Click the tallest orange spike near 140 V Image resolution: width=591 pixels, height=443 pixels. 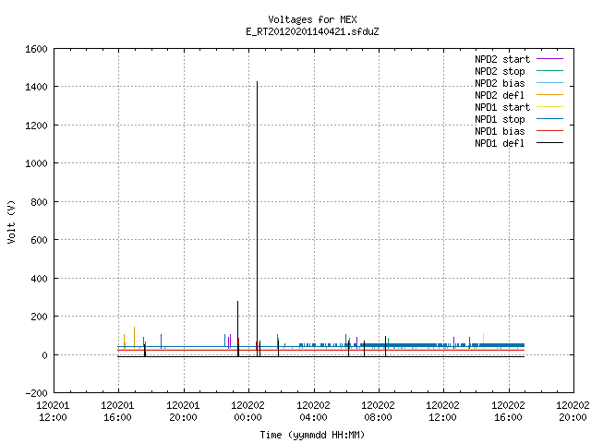click(134, 337)
